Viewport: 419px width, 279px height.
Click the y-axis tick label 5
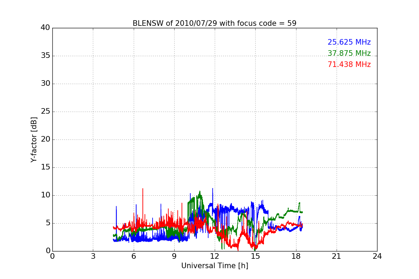[x=48, y=223]
